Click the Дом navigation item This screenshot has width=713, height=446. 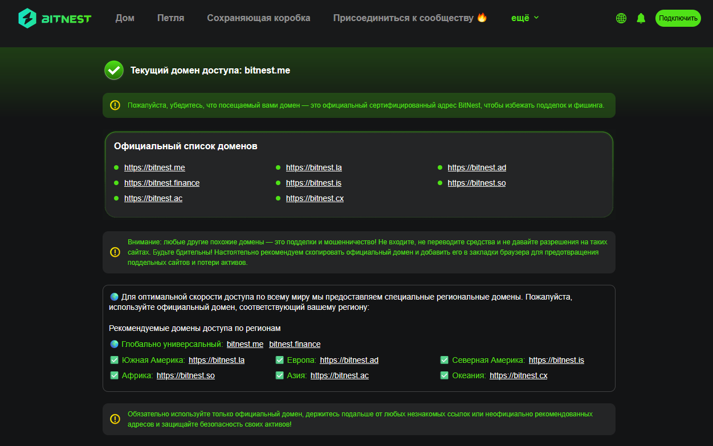pyautogui.click(x=125, y=18)
